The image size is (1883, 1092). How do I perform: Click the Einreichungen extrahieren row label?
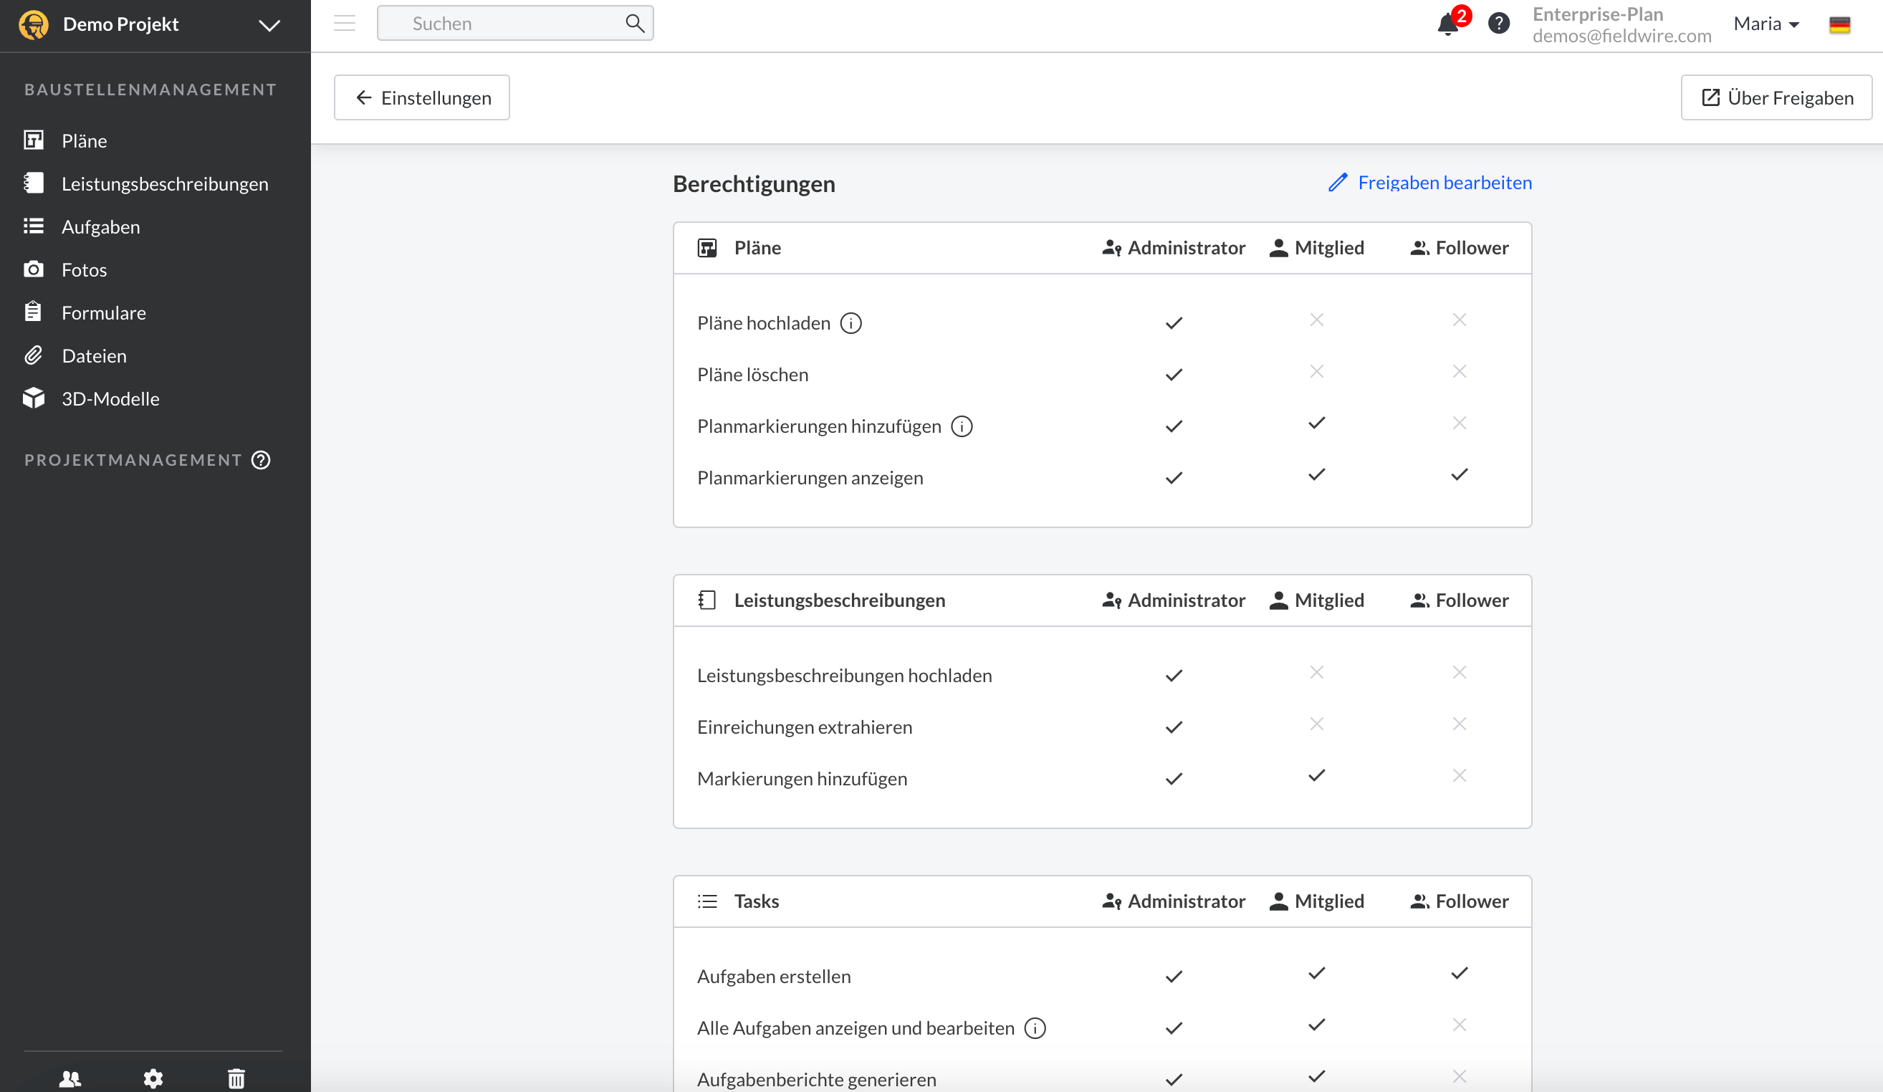pos(805,727)
